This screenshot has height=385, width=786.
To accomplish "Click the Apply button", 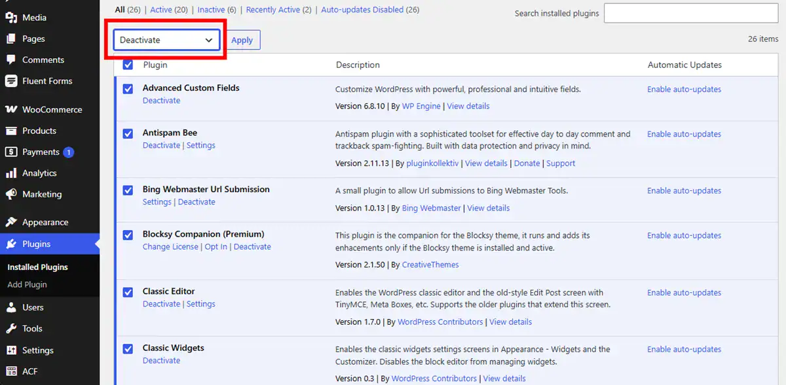I will pos(242,40).
